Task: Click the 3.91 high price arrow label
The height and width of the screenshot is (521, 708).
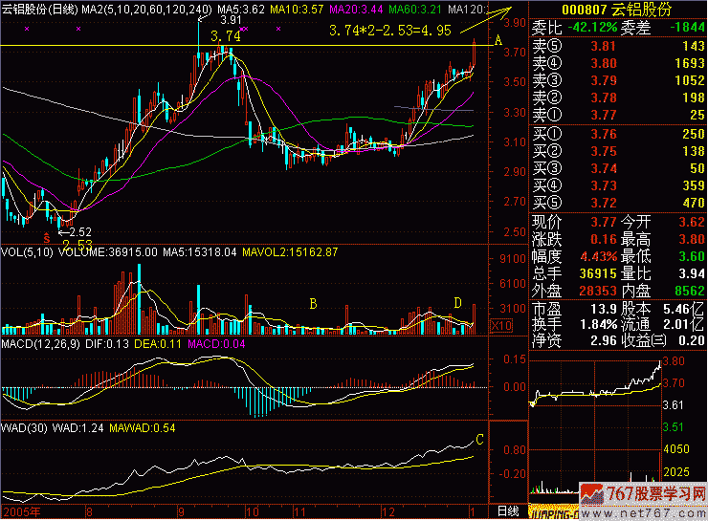Action: [x=230, y=20]
